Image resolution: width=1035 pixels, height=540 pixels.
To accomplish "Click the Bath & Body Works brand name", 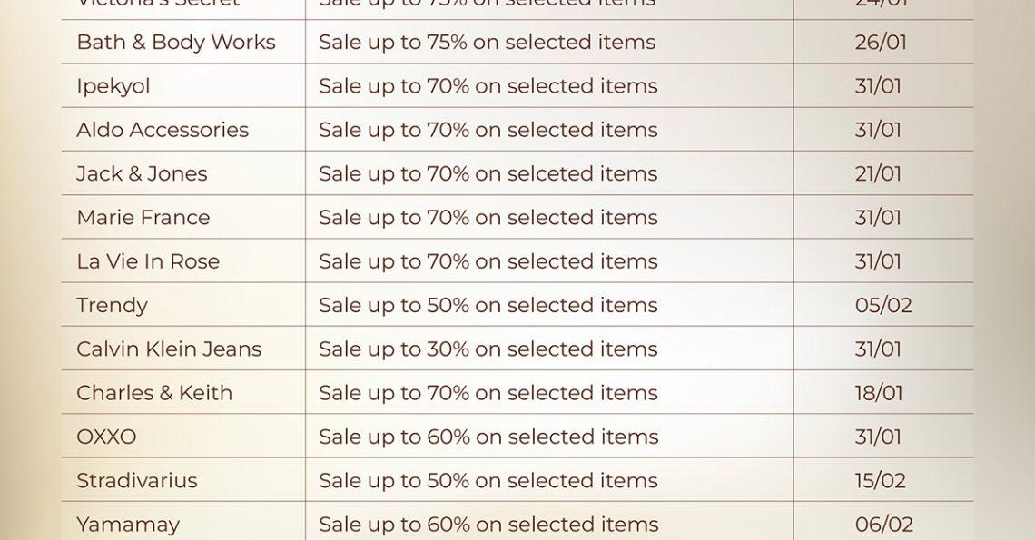I will pyautogui.click(x=175, y=43).
